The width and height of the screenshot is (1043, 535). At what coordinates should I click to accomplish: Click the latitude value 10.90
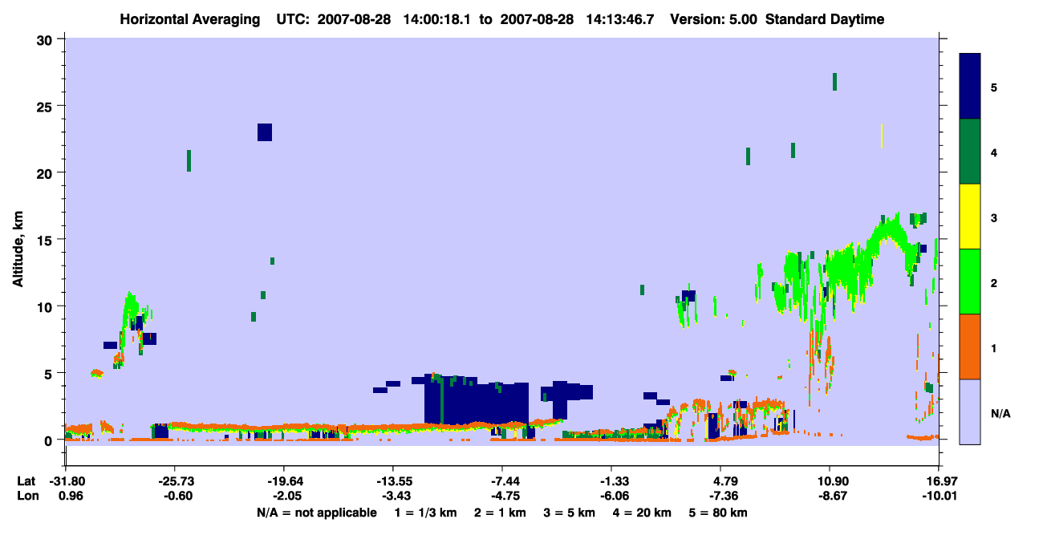coord(830,481)
